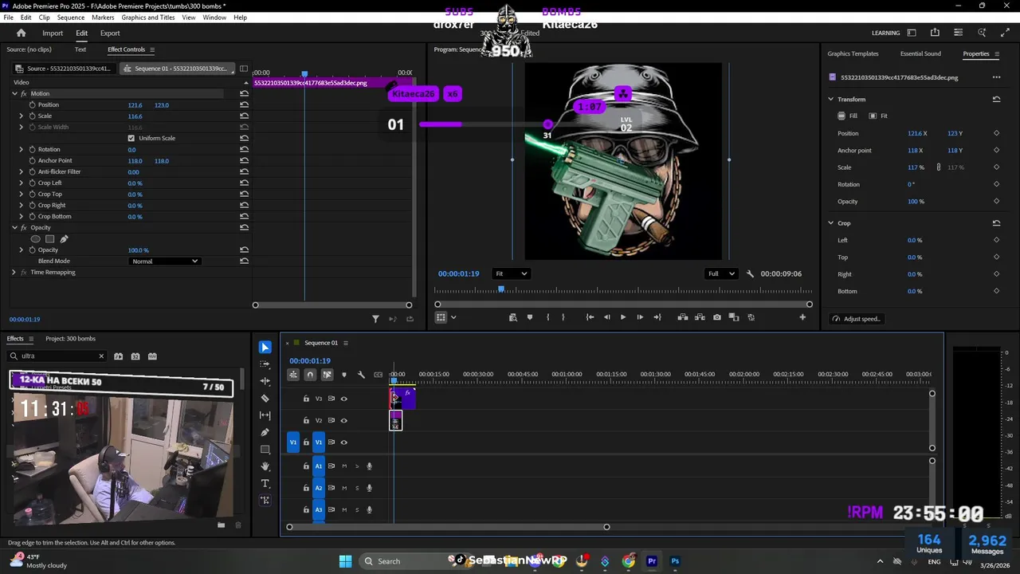Reset Transform section in Properties panel
This screenshot has width=1020, height=574.
coord(996,99)
